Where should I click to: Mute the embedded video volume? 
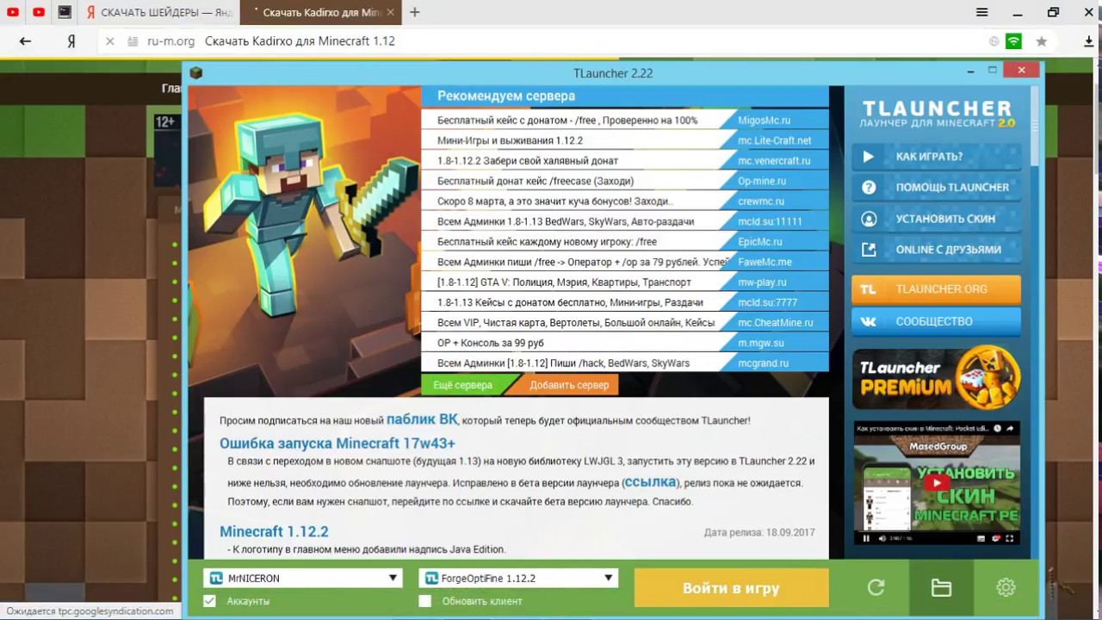click(x=882, y=538)
